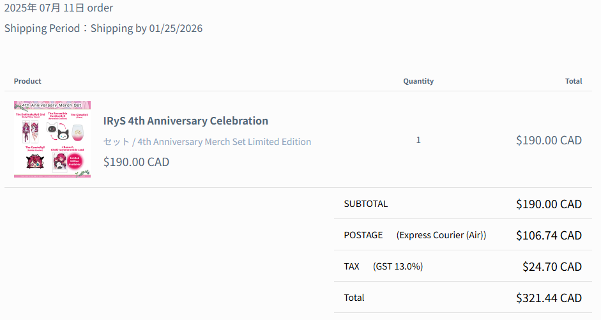Screen dimensions: 601x320
Task: Click the quantity value 1
Action: point(418,140)
